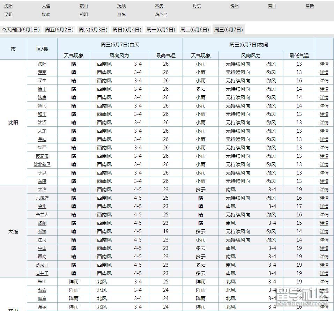Select the 旅顺 district weather link
Viewport: 334px width, 311px height.
click(42, 223)
